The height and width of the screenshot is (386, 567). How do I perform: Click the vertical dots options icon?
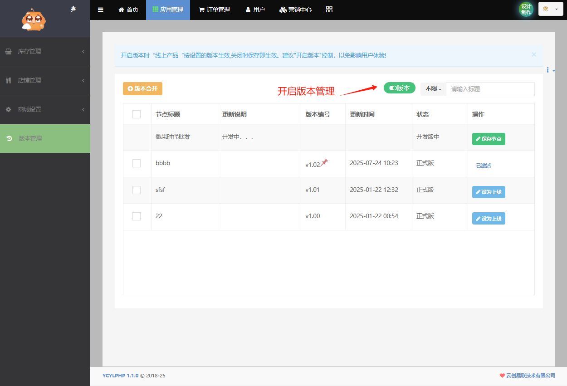click(x=548, y=70)
